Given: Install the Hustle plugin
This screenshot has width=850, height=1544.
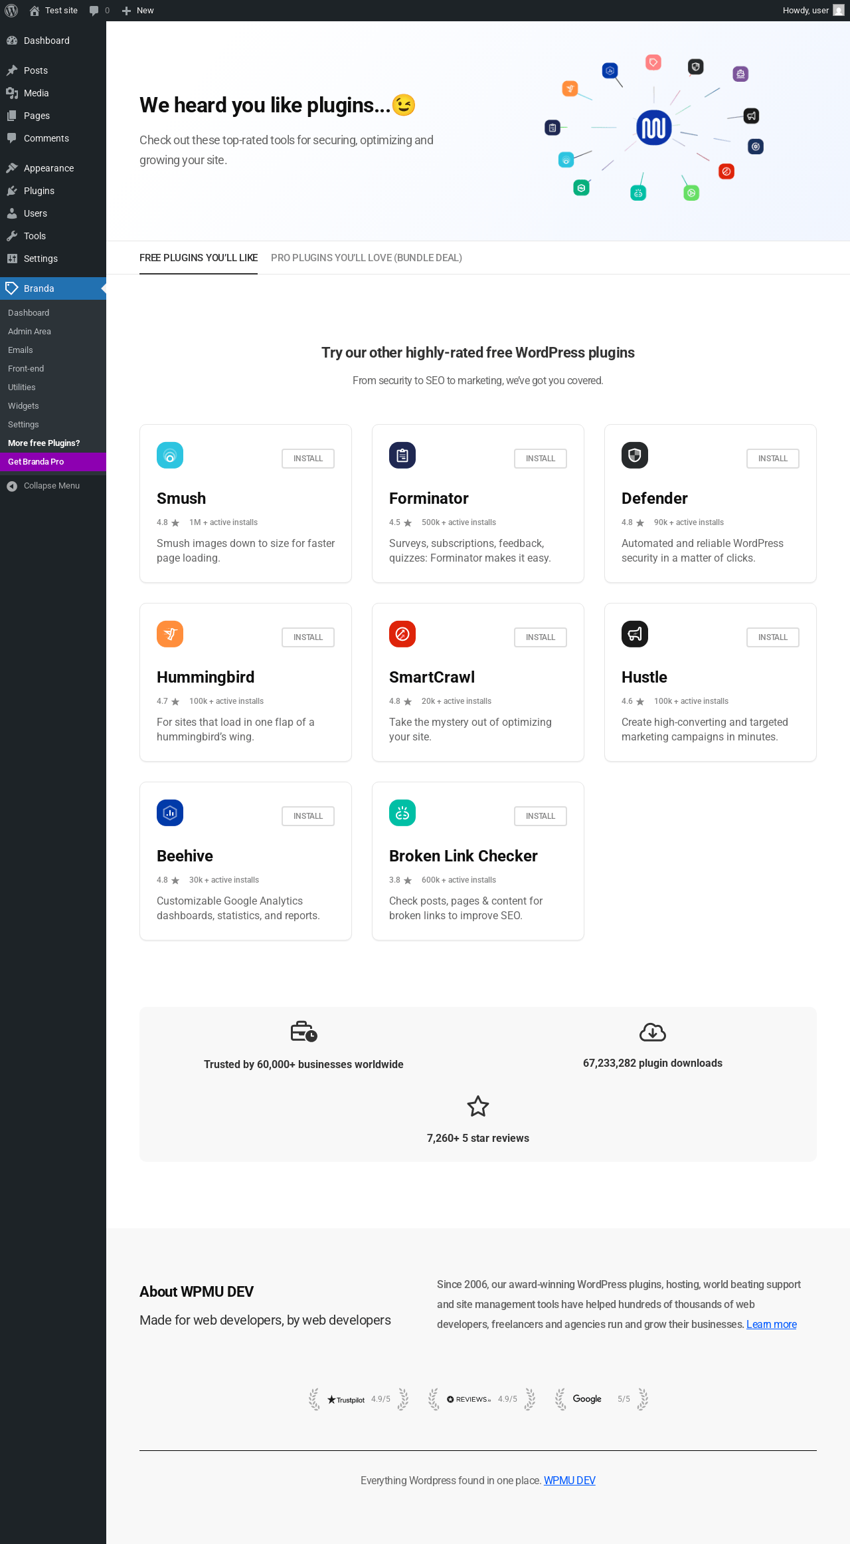Looking at the screenshot, I should click(773, 637).
